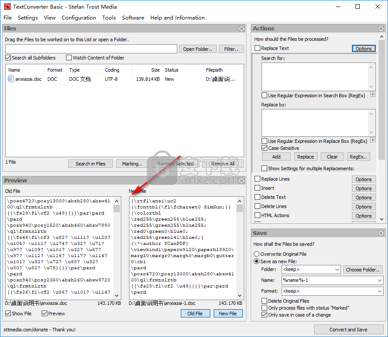Select Save as new File option
Image resolution: width=388 pixels, height=337 pixels.
click(257, 261)
